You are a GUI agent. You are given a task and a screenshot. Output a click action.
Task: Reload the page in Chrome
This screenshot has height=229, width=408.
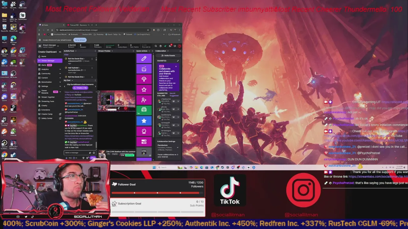tap(48, 30)
